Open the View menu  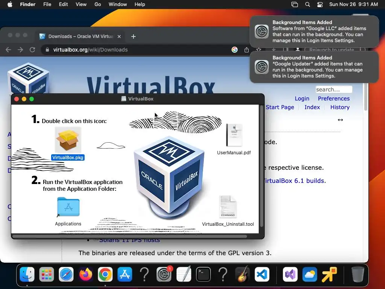click(x=81, y=5)
